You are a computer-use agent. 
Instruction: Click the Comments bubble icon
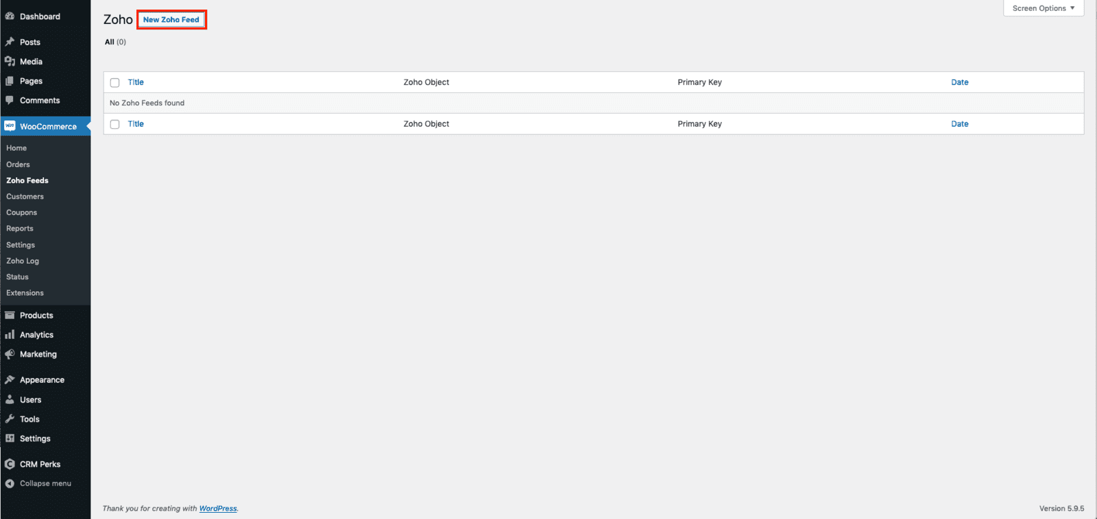(x=10, y=101)
